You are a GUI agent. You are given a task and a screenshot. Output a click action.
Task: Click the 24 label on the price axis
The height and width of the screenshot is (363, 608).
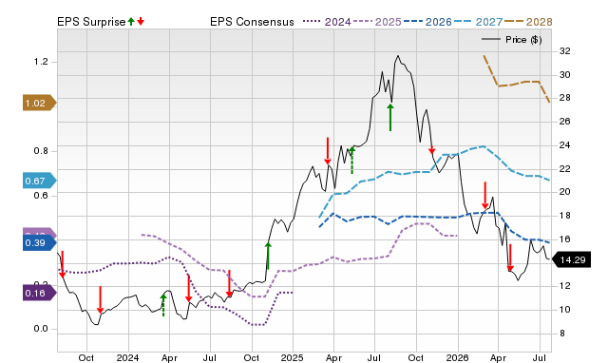[565, 145]
